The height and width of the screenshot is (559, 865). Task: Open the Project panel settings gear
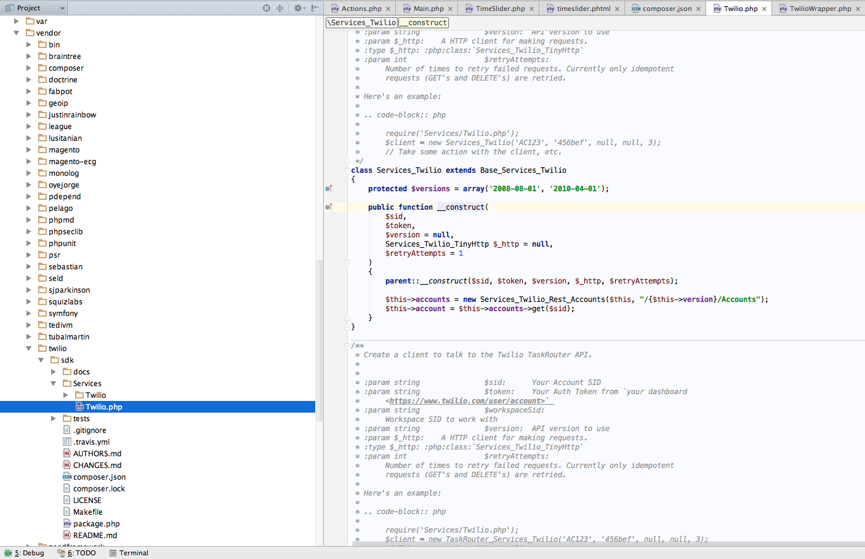point(299,8)
